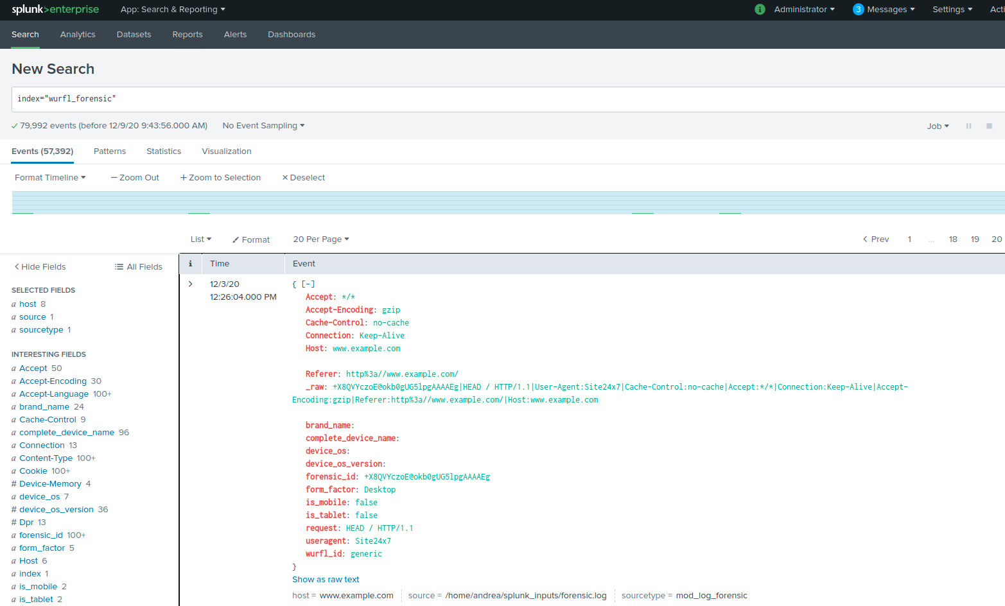Click the event info column header icon

point(190,264)
